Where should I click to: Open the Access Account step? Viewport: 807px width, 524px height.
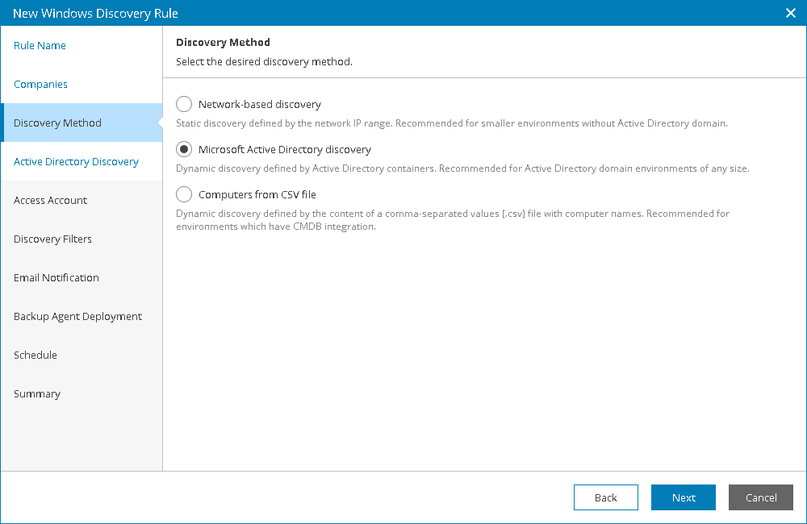click(x=50, y=200)
